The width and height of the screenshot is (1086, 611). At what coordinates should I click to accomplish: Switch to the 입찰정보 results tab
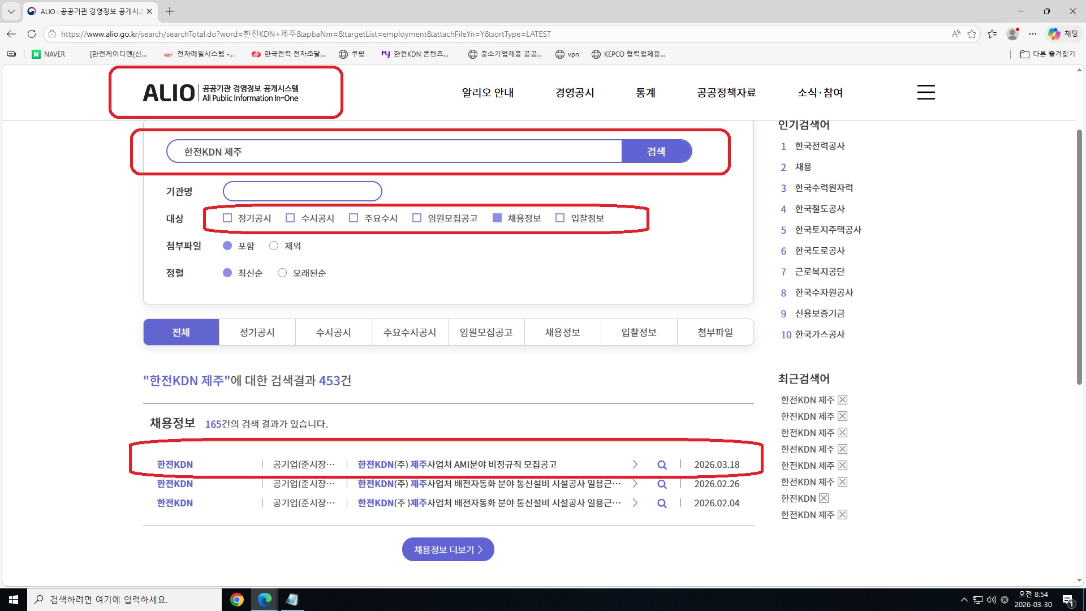639,333
